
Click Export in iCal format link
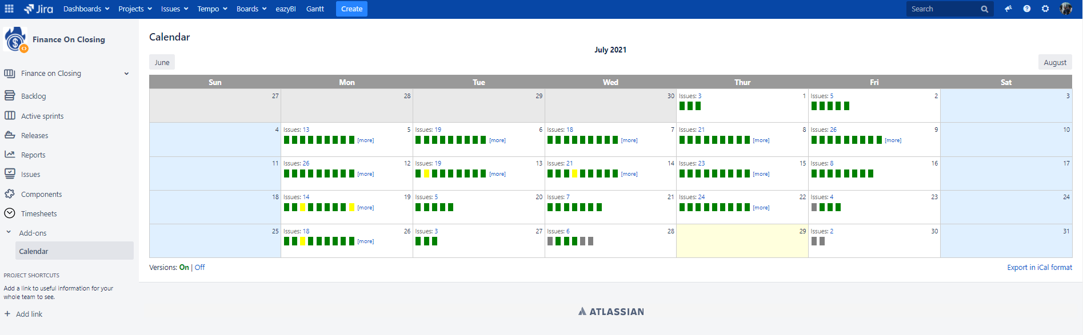point(1039,267)
